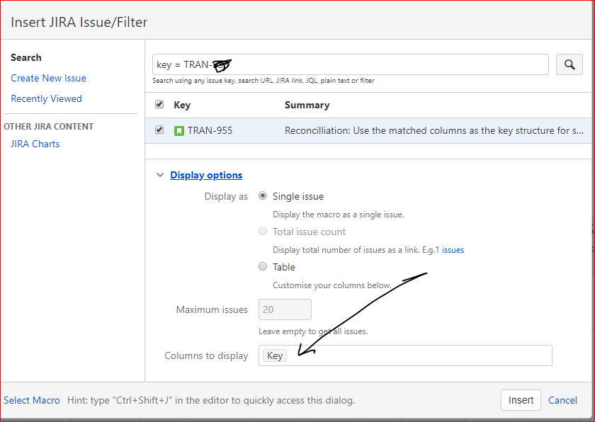595x422 pixels.
Task: Click the Summary column header
Action: tap(307, 105)
